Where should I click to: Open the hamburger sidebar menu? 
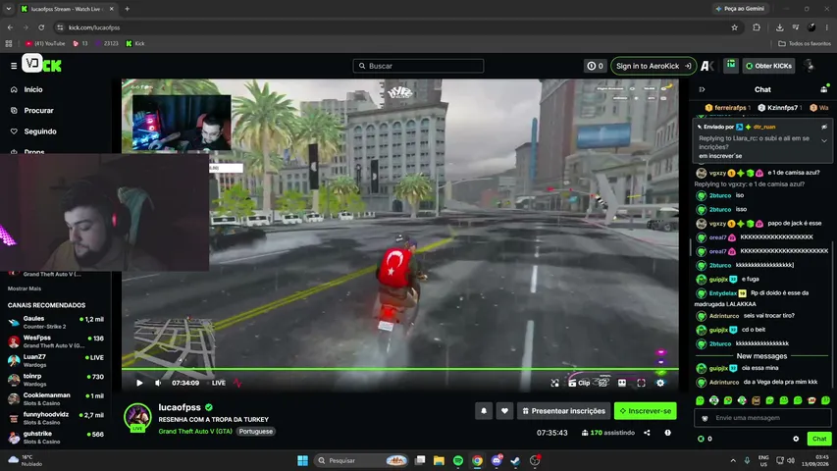coord(14,66)
